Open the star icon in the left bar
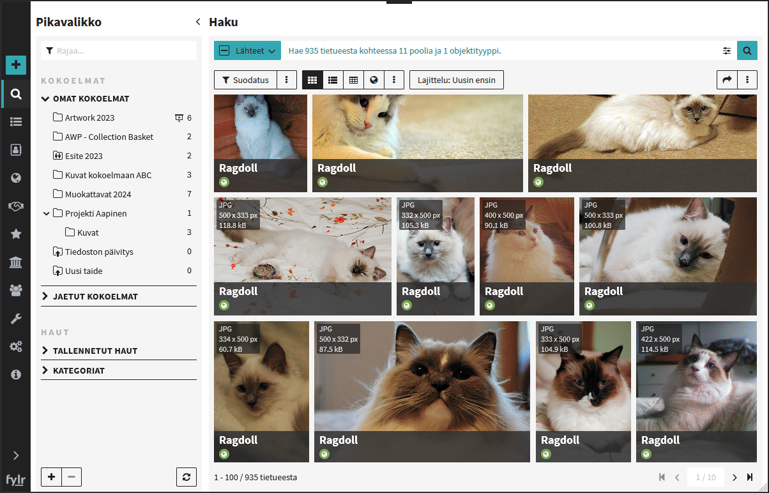 point(16,234)
